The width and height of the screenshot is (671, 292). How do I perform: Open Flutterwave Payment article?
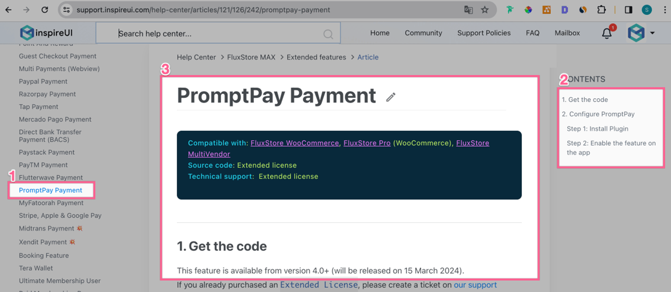pos(51,177)
